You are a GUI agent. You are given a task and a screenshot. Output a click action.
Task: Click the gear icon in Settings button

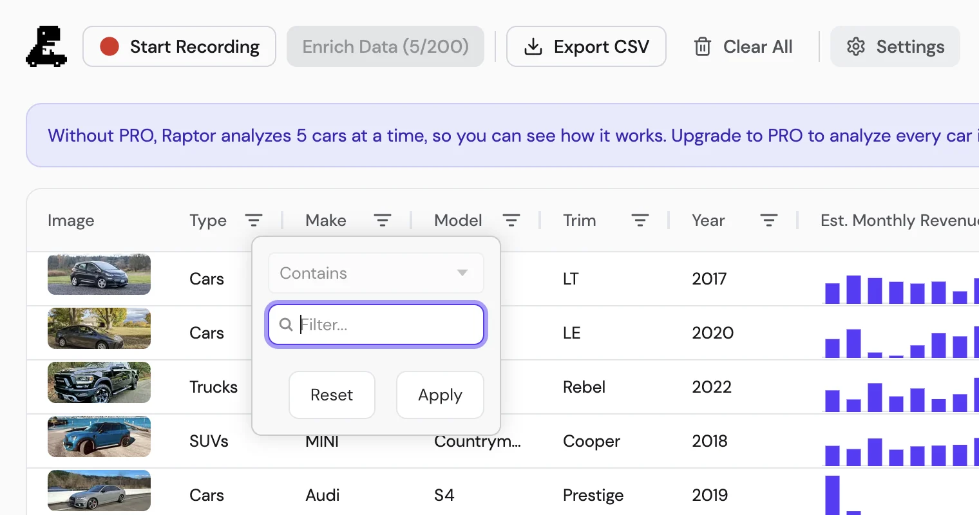click(x=856, y=47)
